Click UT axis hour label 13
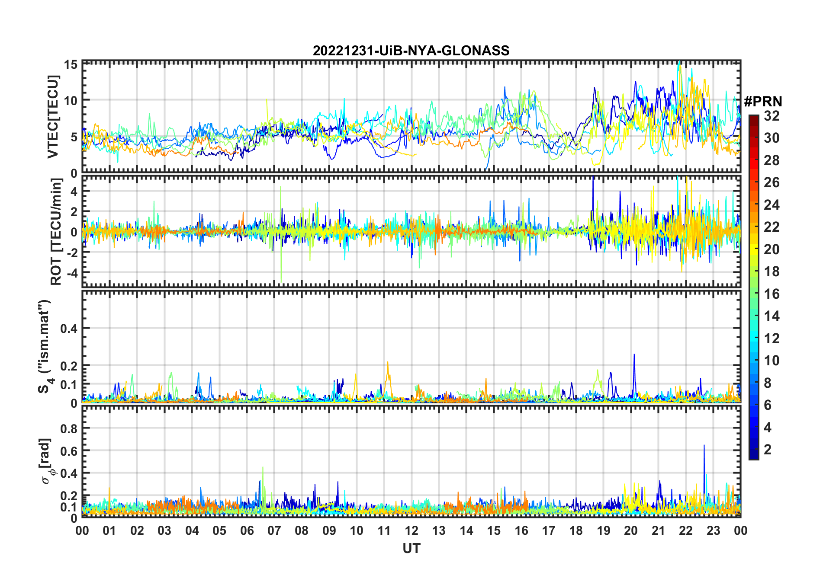This screenshot has width=823, height=575. 439,531
